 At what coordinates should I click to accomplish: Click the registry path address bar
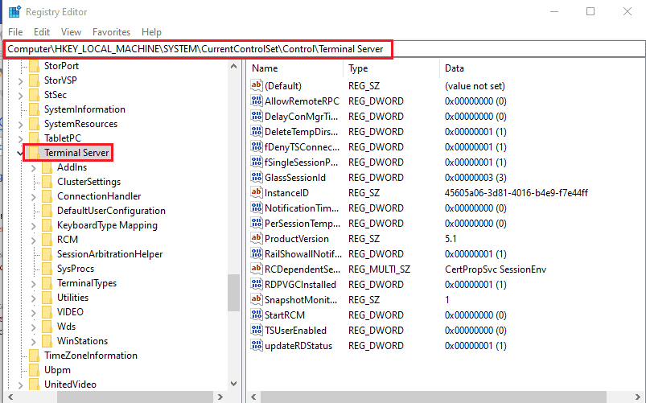[324, 49]
